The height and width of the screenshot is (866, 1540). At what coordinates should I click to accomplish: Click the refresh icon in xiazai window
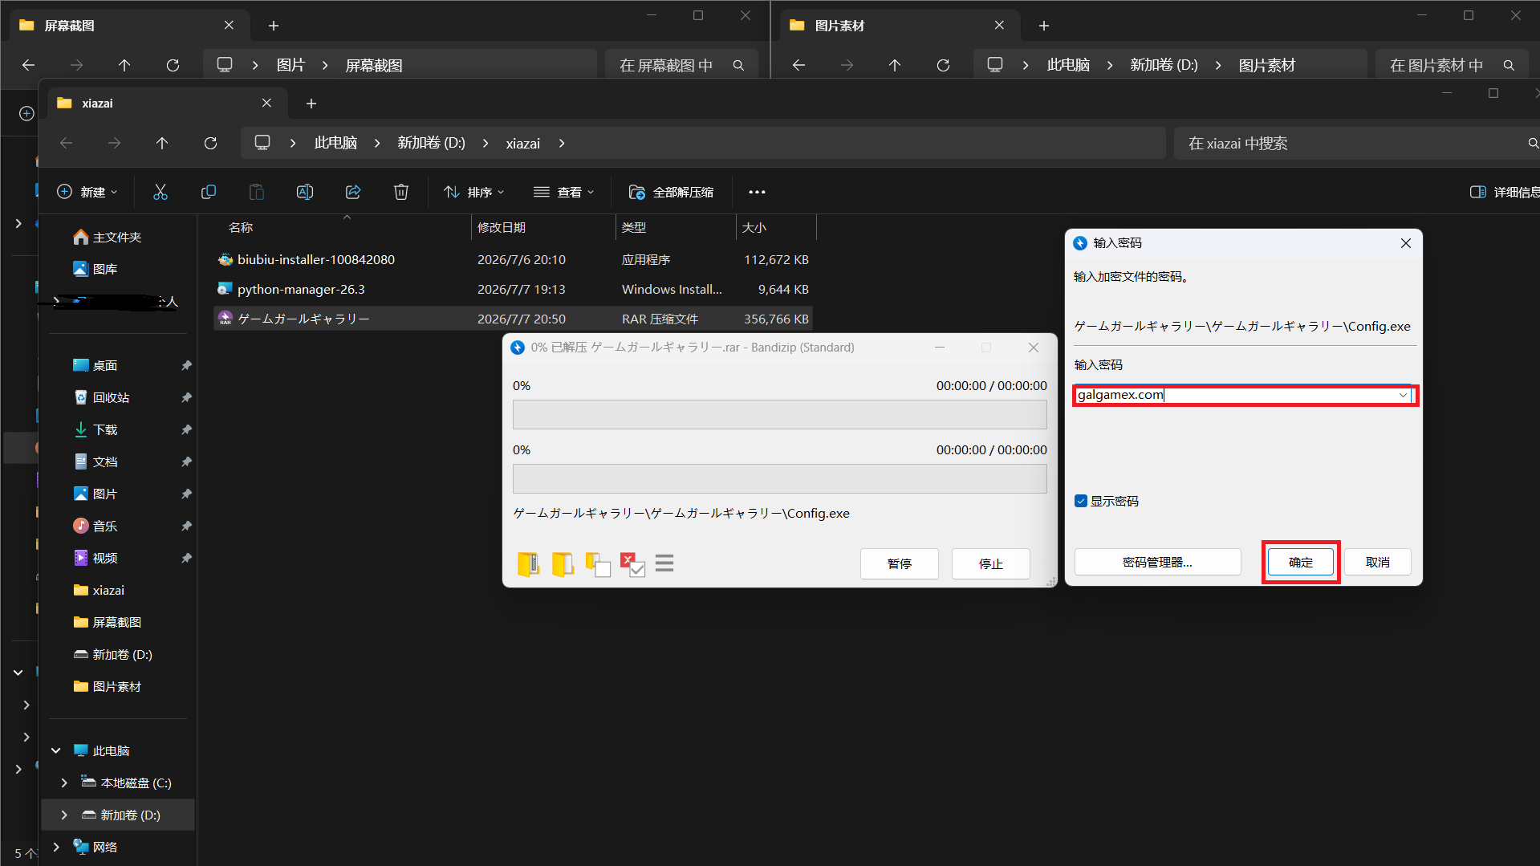(210, 143)
